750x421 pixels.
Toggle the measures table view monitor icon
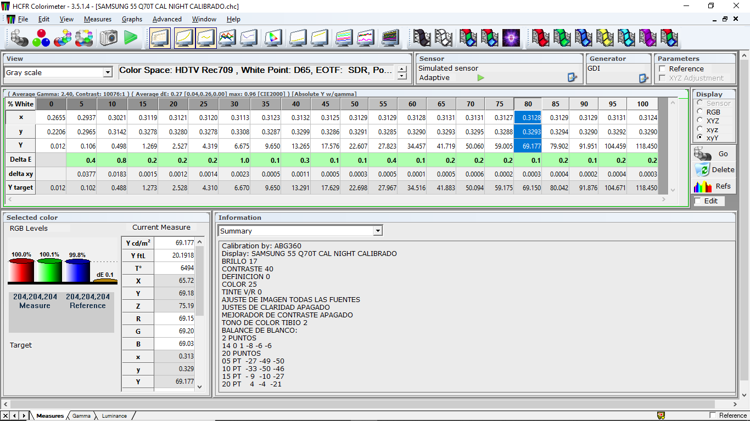(160, 38)
